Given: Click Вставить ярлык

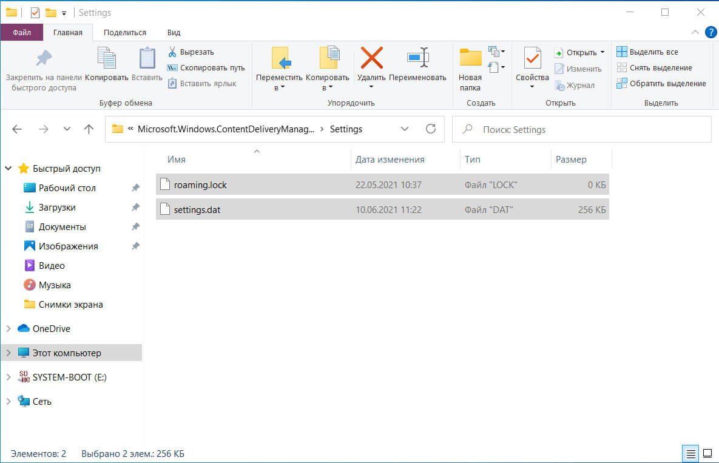Looking at the screenshot, I should click(202, 83).
